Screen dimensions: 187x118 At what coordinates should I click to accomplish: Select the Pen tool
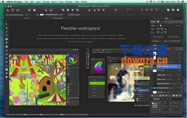[7, 28]
